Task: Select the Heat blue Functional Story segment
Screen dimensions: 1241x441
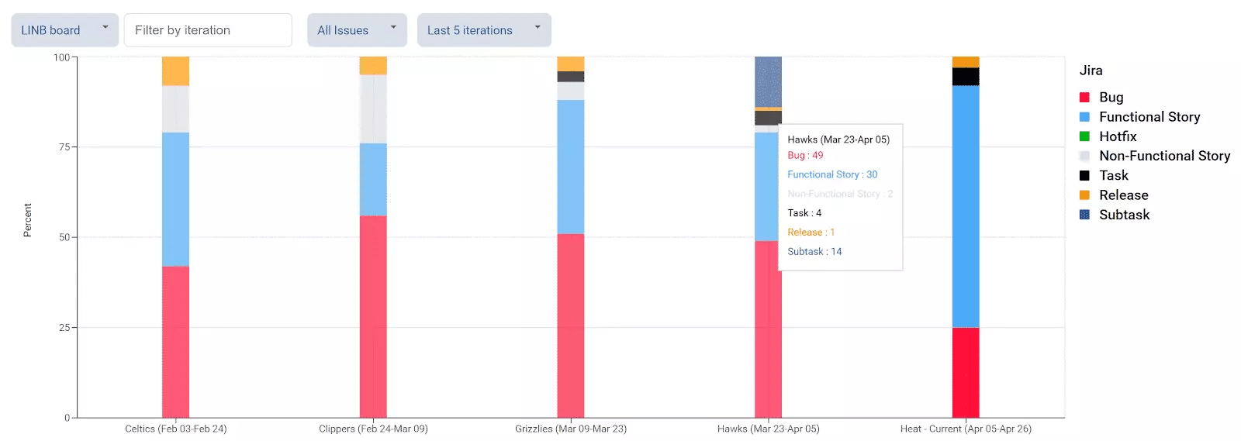Action: click(x=966, y=206)
